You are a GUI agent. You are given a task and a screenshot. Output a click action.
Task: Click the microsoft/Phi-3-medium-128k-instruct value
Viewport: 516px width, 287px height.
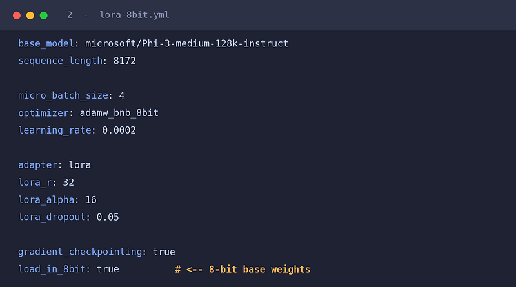[186, 43]
